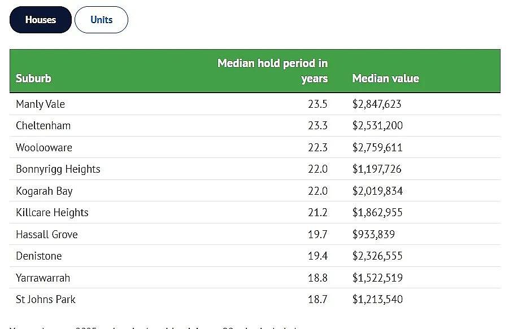
Task: Select the Kogarah Bay row
Action: click(255, 191)
